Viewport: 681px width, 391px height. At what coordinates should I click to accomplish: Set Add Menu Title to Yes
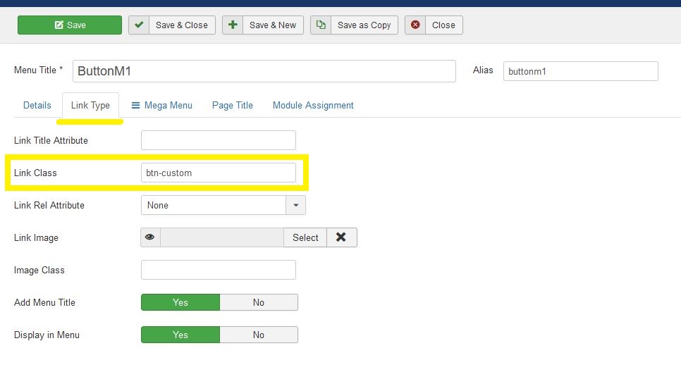click(180, 302)
